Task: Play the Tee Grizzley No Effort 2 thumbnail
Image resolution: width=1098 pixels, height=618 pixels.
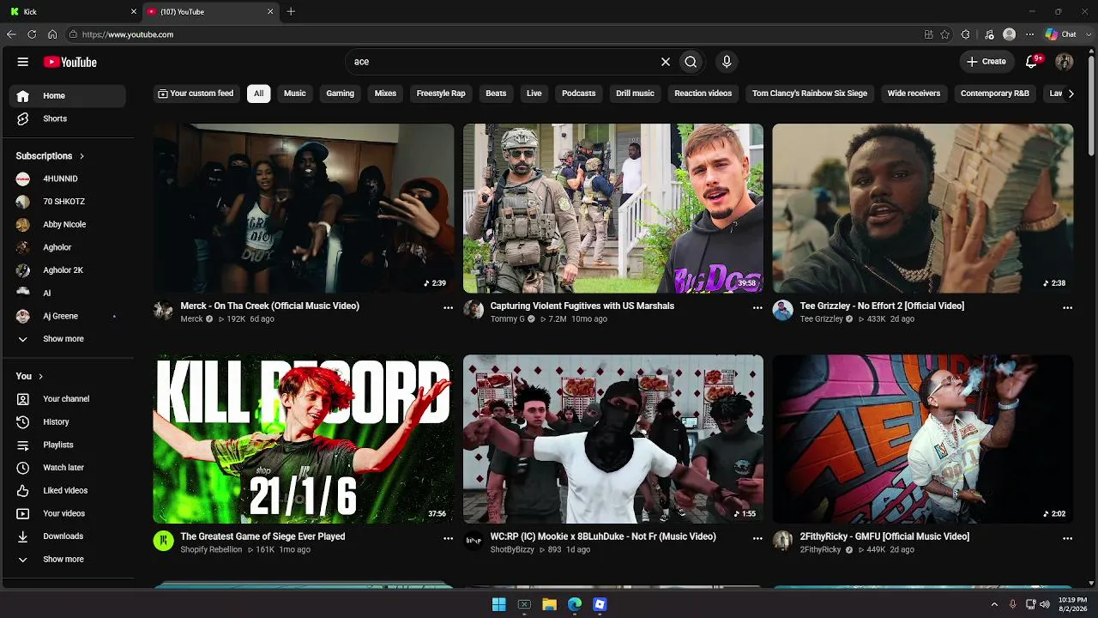Action: click(923, 209)
